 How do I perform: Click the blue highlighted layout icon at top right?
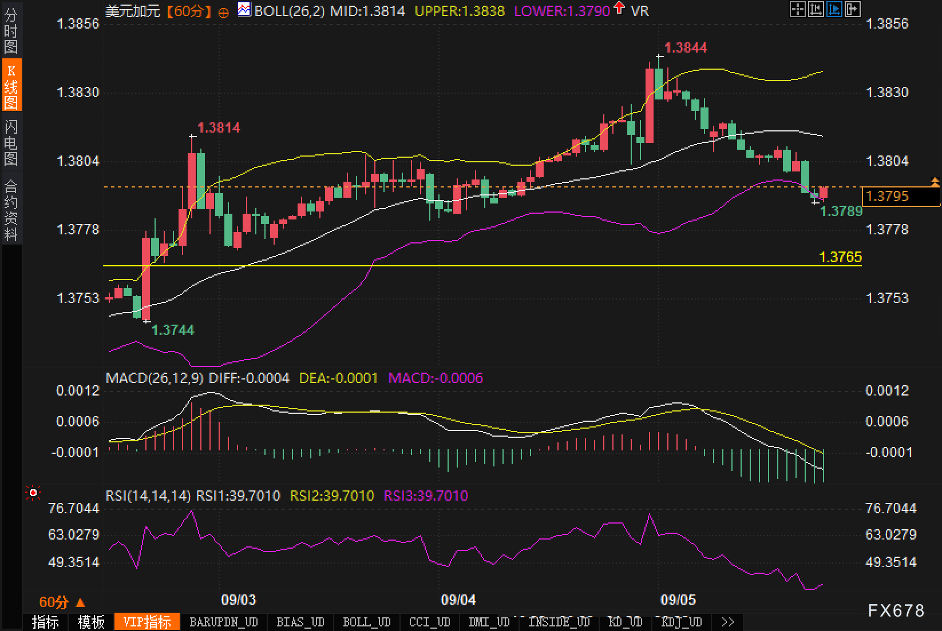tap(834, 9)
